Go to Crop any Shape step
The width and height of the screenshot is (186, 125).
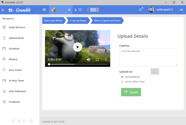[x=78, y=21]
